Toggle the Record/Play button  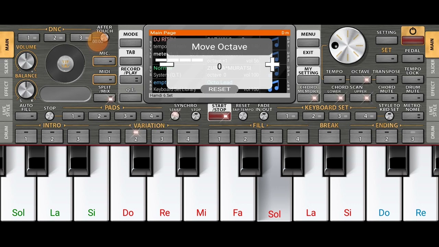pos(130,80)
